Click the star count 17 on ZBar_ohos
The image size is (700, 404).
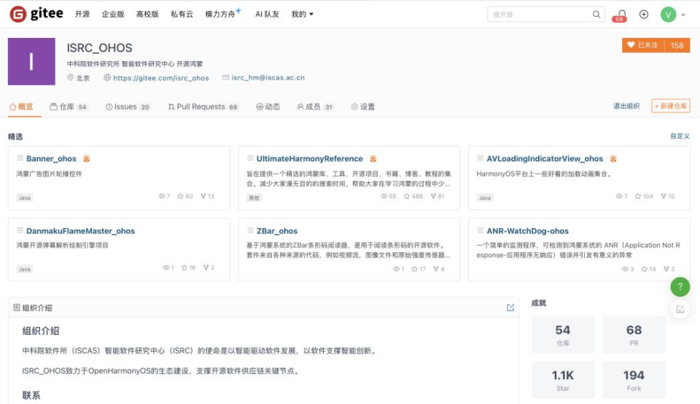[419, 269]
